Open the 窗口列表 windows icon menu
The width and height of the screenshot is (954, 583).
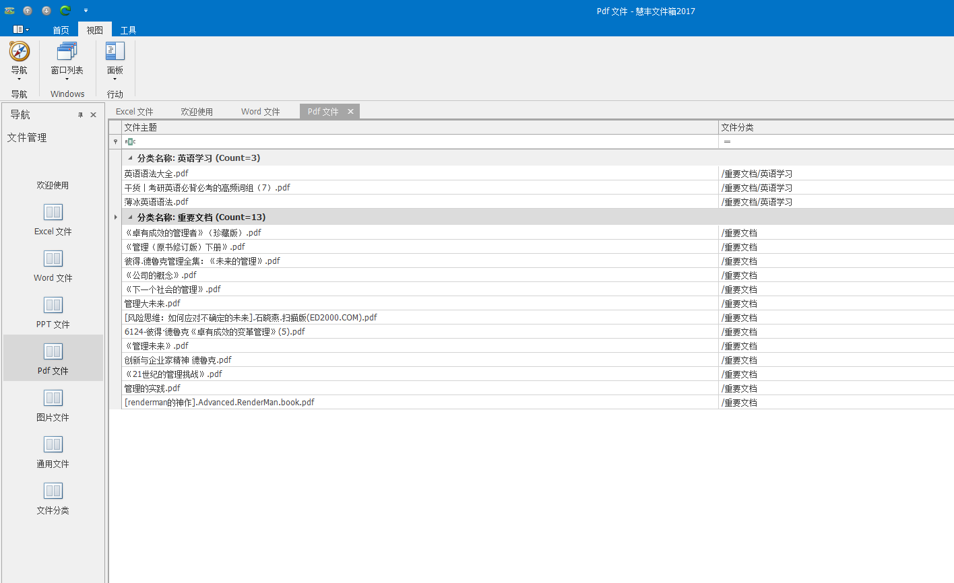[x=67, y=51]
